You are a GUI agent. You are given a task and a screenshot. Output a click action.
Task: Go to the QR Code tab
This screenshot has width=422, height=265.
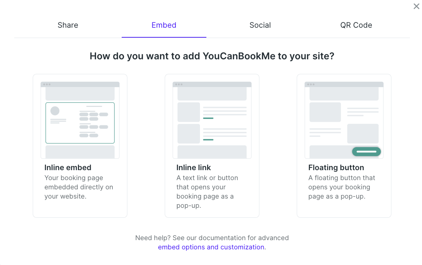[x=356, y=25]
